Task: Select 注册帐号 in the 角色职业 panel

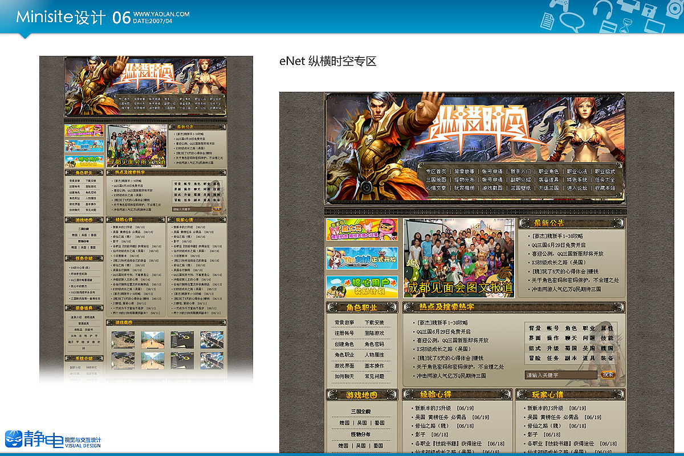Action: coord(344,333)
